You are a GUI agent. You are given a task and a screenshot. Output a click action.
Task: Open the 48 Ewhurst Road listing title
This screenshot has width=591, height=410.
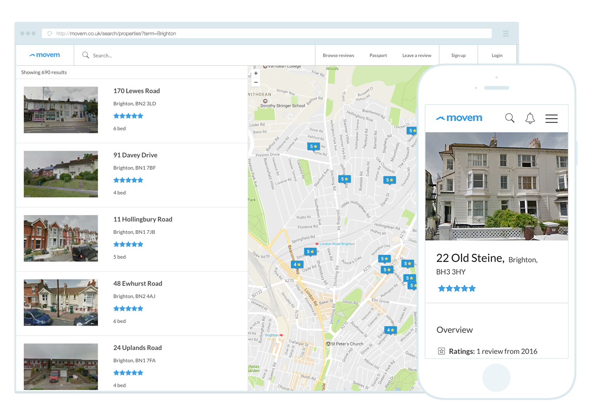click(138, 283)
